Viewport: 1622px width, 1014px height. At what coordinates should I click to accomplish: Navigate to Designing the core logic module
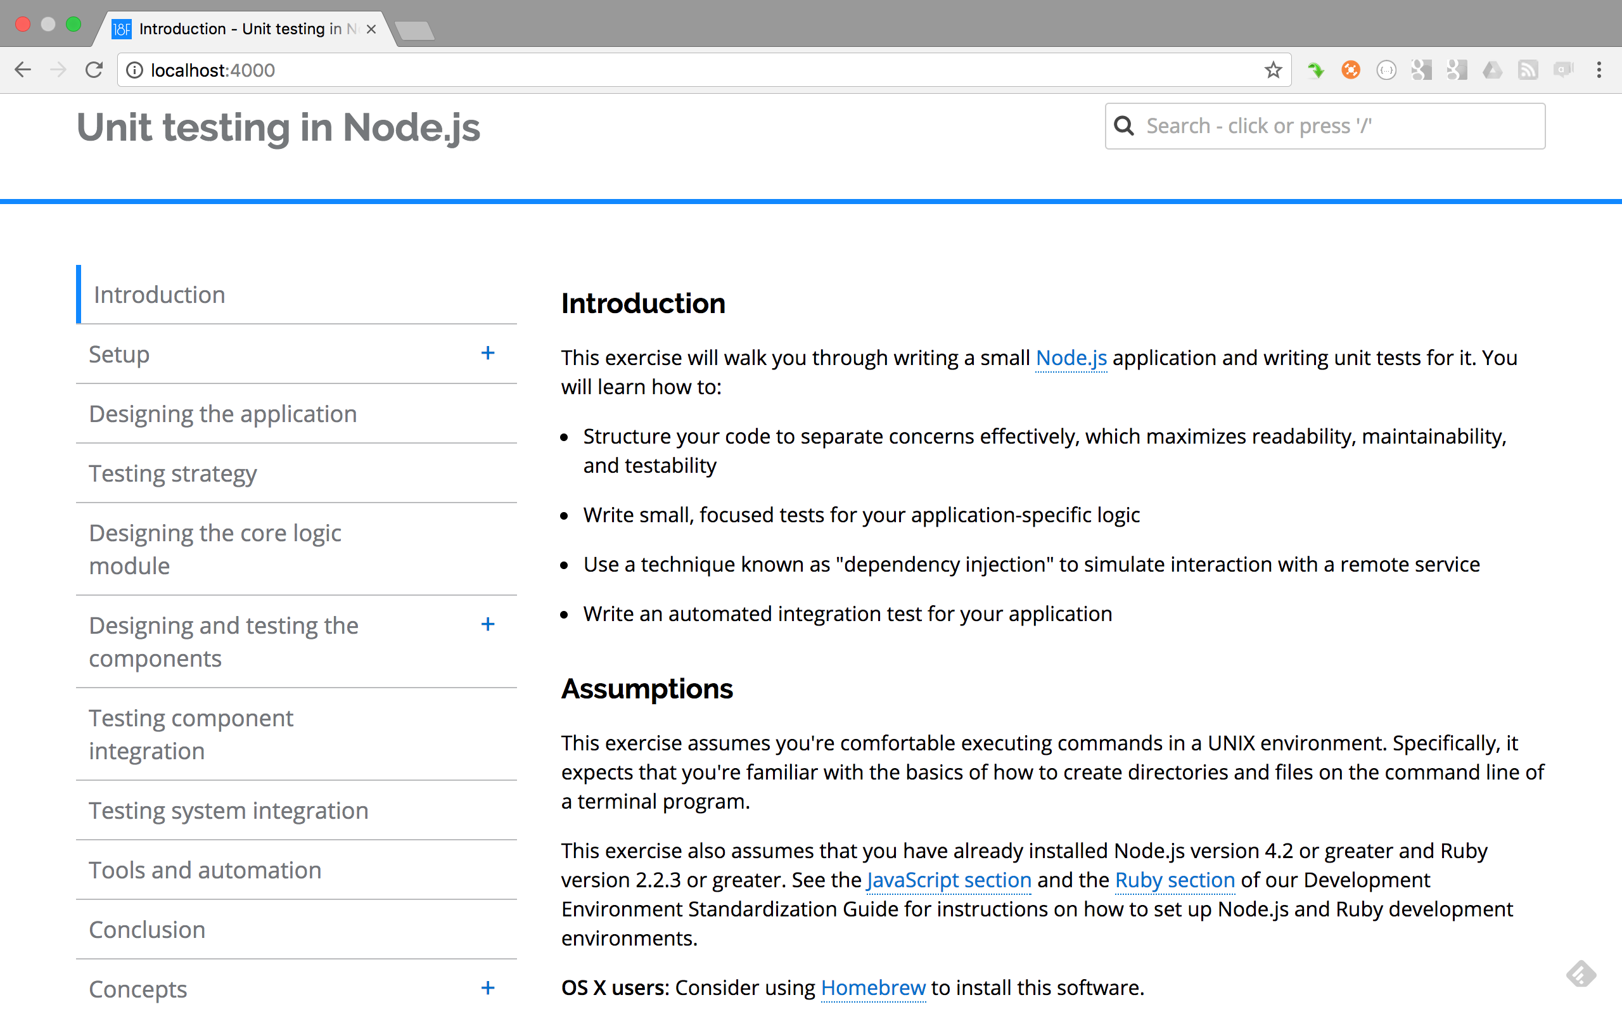click(215, 549)
